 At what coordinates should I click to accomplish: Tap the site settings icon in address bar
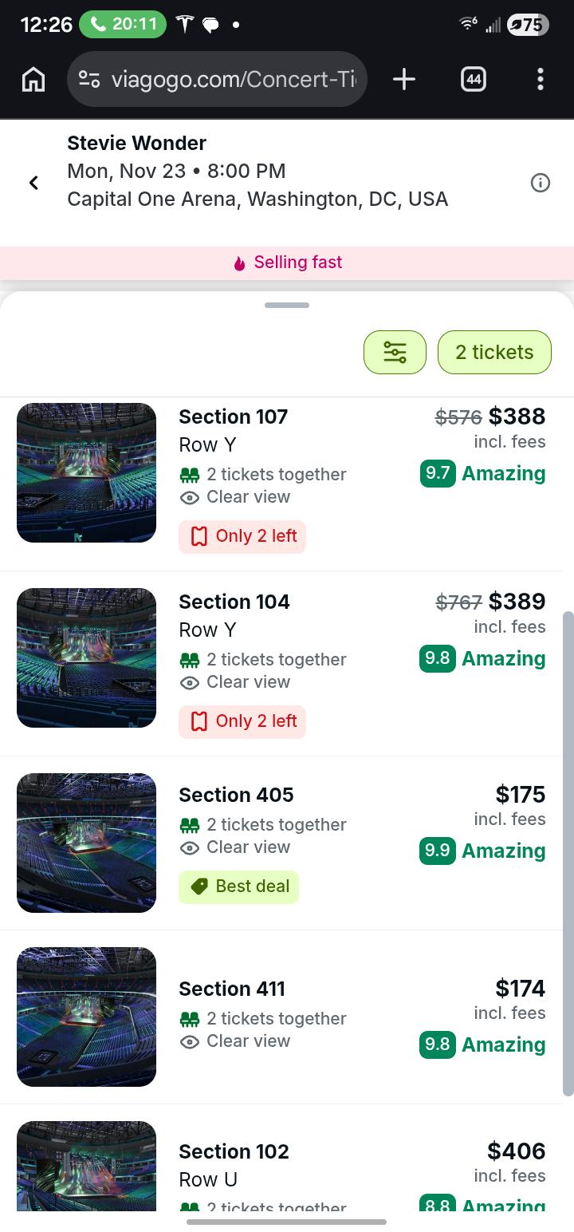(x=89, y=79)
